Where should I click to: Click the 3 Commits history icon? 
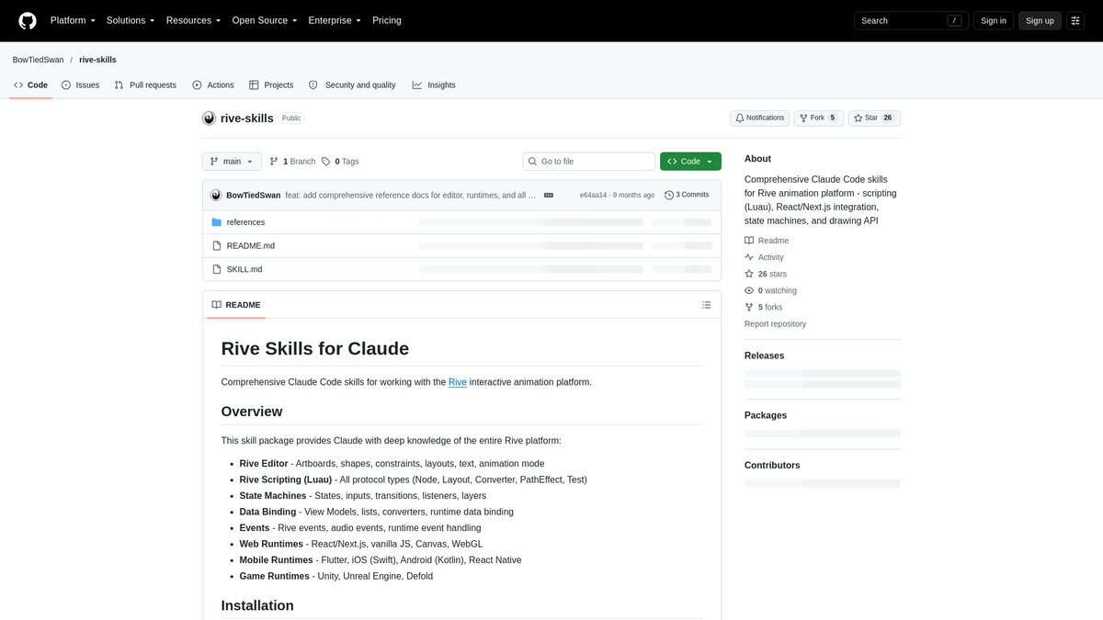669,195
